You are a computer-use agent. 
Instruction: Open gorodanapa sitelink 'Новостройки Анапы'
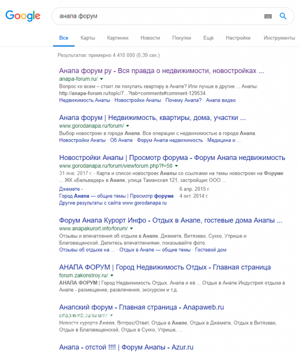click(82, 140)
